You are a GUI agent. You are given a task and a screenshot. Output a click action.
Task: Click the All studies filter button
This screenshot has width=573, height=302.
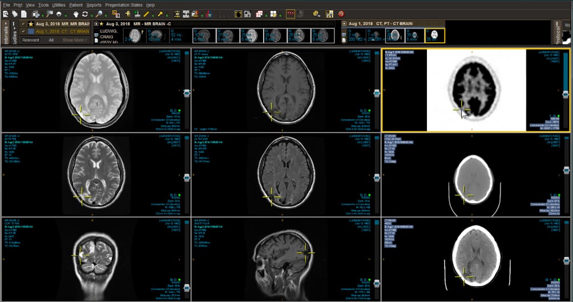pos(51,40)
